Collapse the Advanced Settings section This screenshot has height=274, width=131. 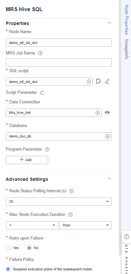tap(109, 179)
